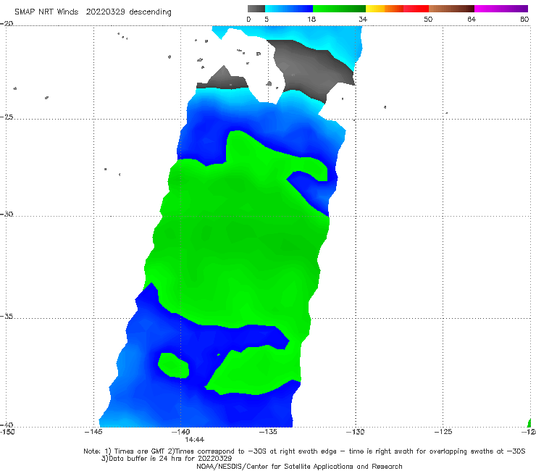536x471 pixels.
Task: Click the title text 'SMAP NRT Winds'
Action: click(46, 12)
